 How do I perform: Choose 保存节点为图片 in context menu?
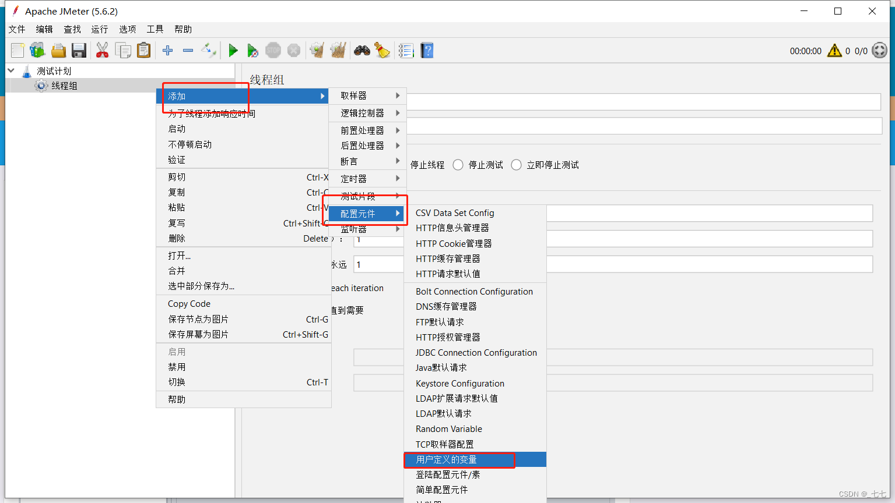click(243, 319)
